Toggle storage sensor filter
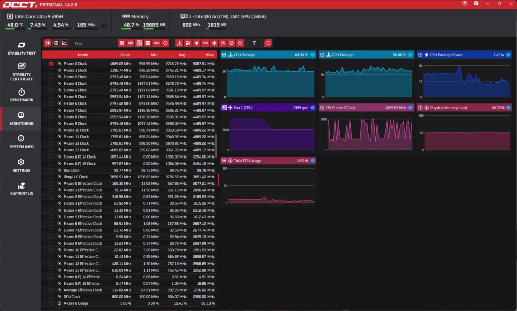This screenshot has height=311, width=517. (x=148, y=43)
